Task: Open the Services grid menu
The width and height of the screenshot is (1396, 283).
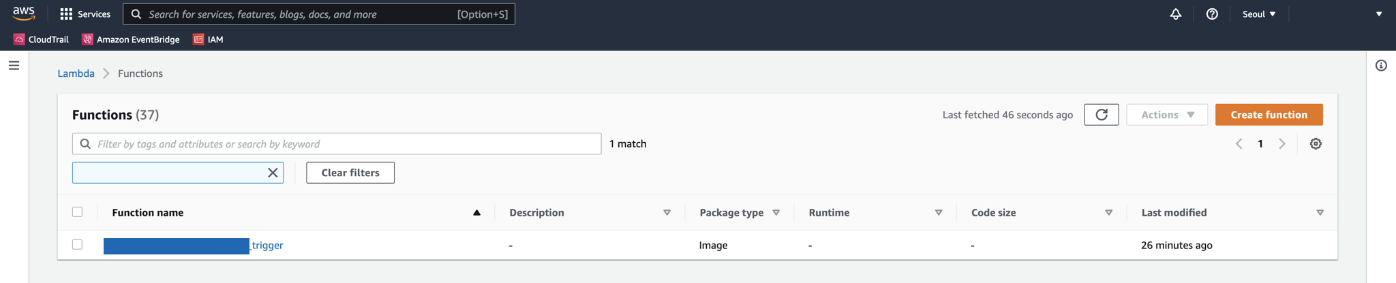Action: point(85,14)
